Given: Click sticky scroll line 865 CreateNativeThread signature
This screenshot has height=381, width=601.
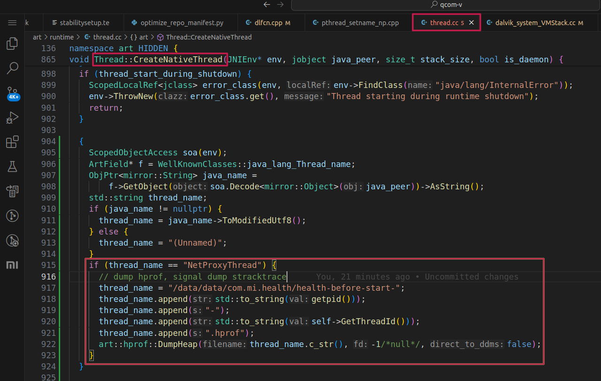Looking at the screenshot, I should coord(316,60).
